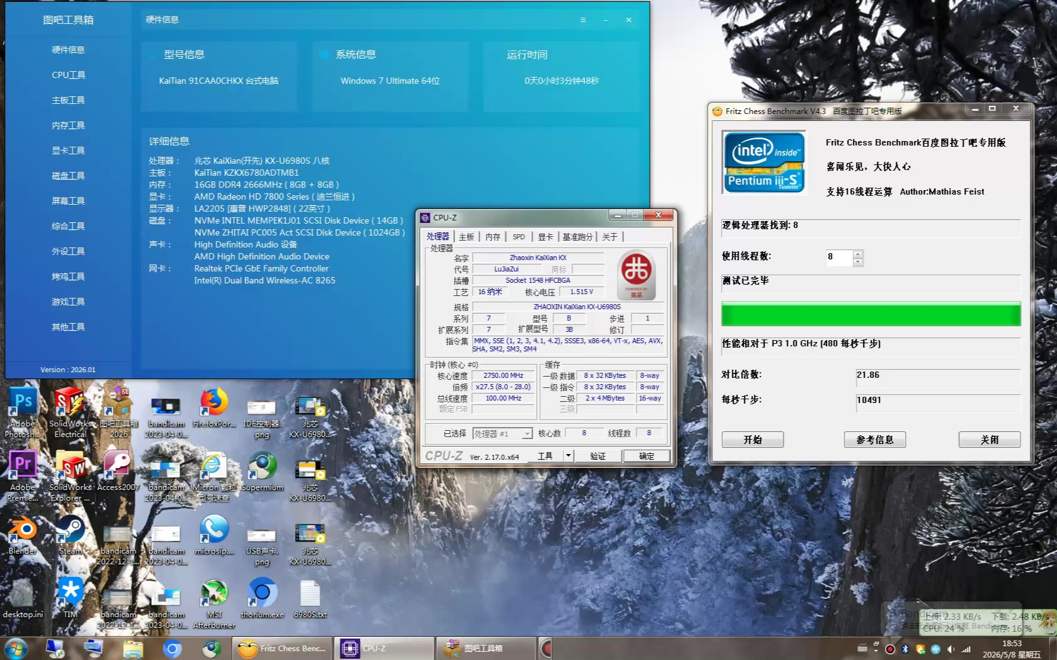The width and height of the screenshot is (1057, 660).
Task: Launch FirefoxPortable desktop shortcut
Action: click(214, 408)
